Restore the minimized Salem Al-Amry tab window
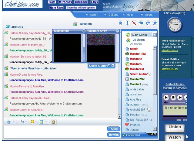Image resolution: width=194 pixels, height=141 pixels. 109,66
